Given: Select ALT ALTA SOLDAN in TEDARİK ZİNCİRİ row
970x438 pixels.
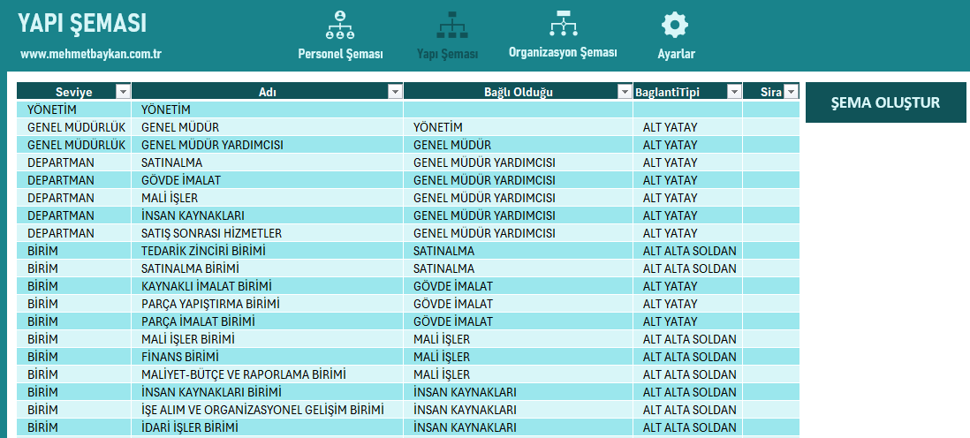Looking at the screenshot, I should [x=687, y=251].
